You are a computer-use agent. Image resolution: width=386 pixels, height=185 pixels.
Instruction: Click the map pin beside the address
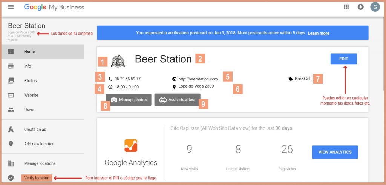(x=174, y=86)
